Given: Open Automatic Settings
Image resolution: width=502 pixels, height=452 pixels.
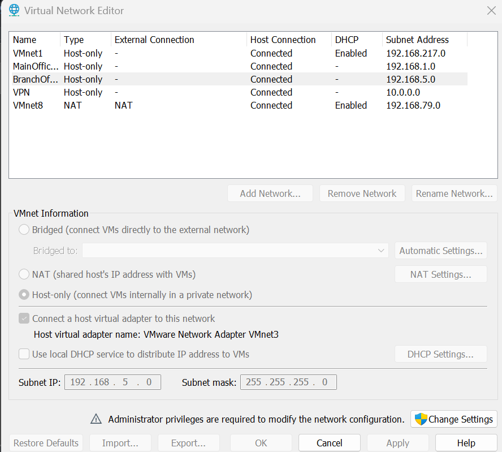Looking at the screenshot, I should pyautogui.click(x=441, y=251).
